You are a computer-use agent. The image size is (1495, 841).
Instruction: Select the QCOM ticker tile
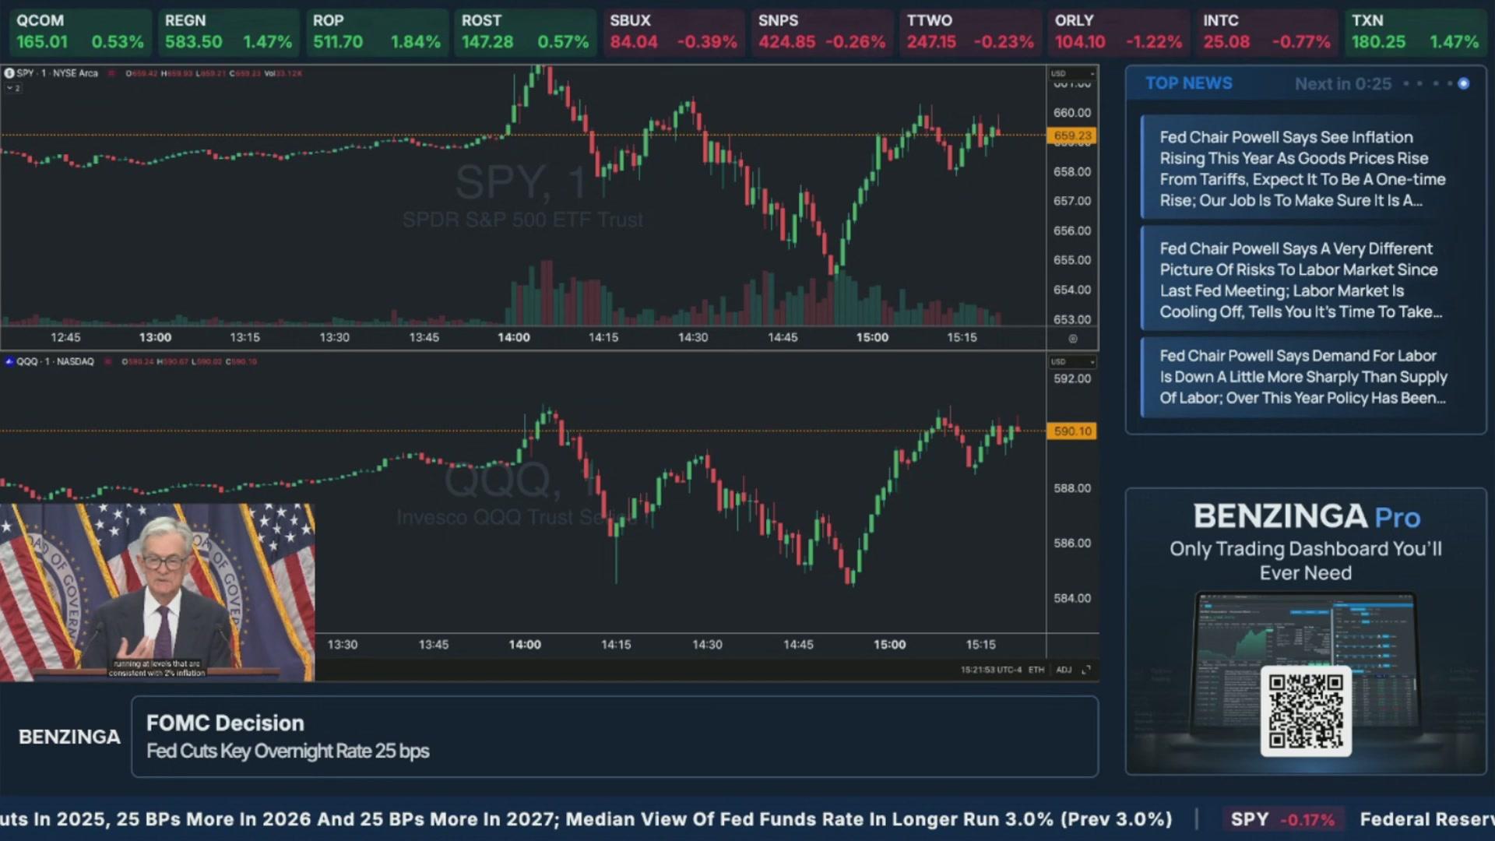coord(80,32)
